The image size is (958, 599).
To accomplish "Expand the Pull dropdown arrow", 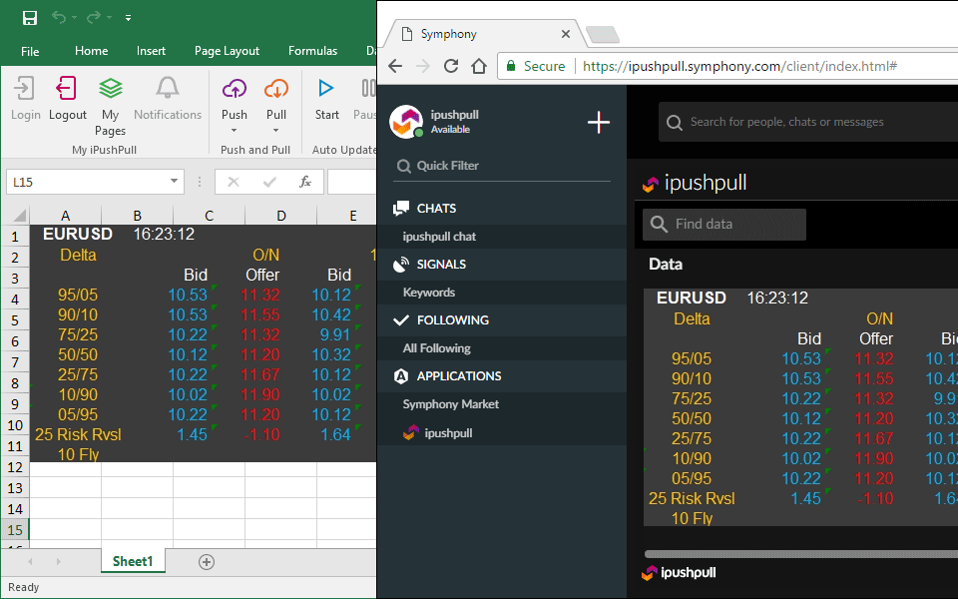I will (276, 130).
